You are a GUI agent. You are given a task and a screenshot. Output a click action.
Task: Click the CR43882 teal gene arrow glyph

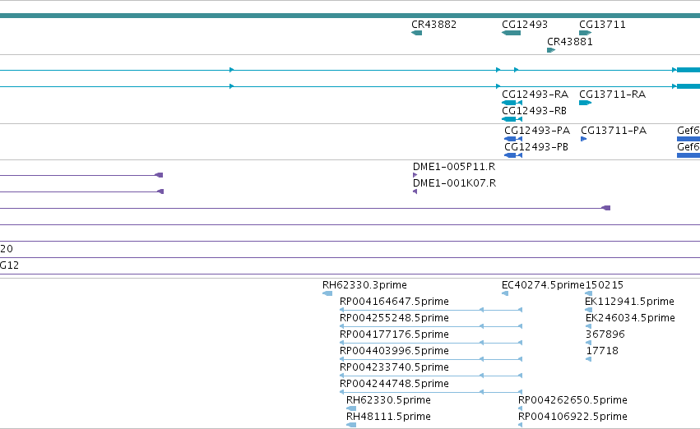tap(416, 33)
